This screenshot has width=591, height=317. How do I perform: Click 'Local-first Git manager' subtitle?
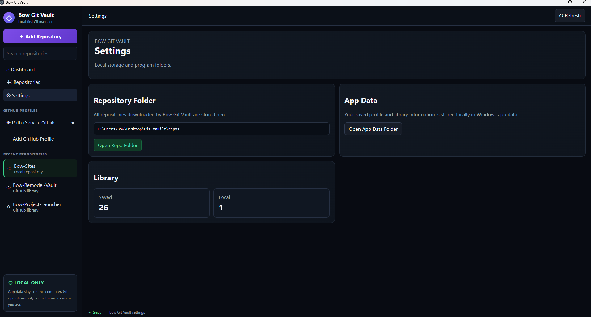tap(35, 22)
